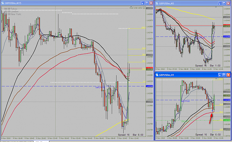Minimize the GBPUSDm,M15 chart window
Viewport: 232px width, 142px height.
pyautogui.click(x=142, y=3)
